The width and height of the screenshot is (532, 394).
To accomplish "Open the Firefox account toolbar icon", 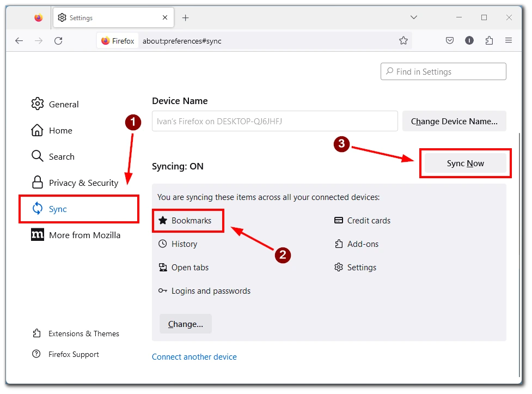I will (469, 41).
